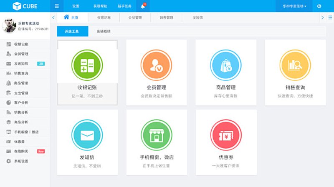Click the CUBE logo
The image size is (334, 187).
25,6
